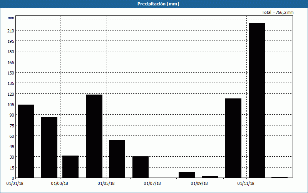Select the 45 y-axis label
The image size is (308, 193).
coord(12,147)
